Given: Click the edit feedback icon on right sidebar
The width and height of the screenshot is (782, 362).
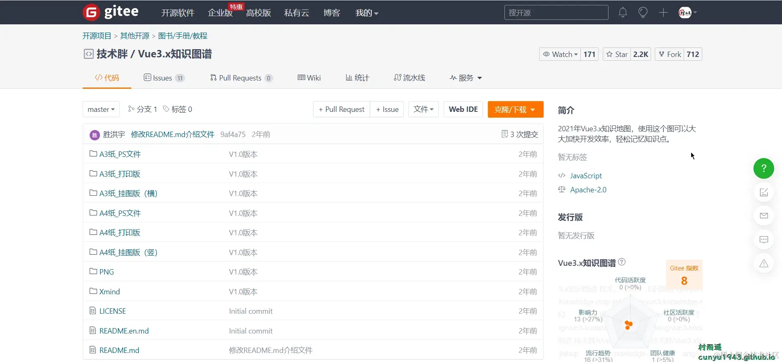Looking at the screenshot, I should coord(764,192).
